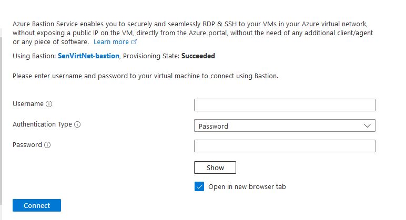Screen dimensions: 406x220
Task: Click the info icon beside Username
Action: coord(49,104)
